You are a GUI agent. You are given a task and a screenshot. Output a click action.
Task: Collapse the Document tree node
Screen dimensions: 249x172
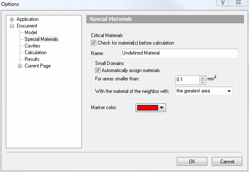click(12, 26)
